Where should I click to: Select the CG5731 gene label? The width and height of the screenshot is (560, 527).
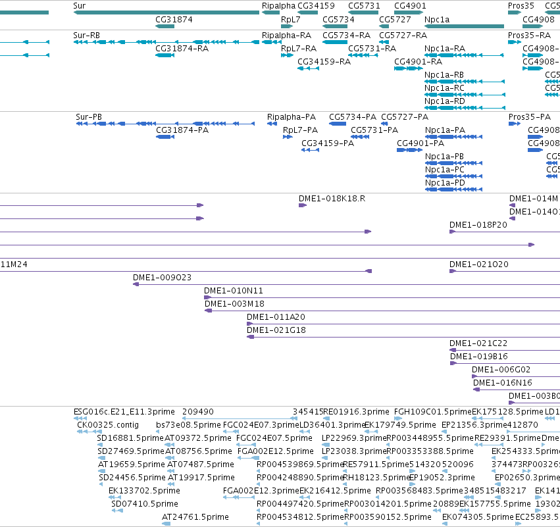coord(364,6)
